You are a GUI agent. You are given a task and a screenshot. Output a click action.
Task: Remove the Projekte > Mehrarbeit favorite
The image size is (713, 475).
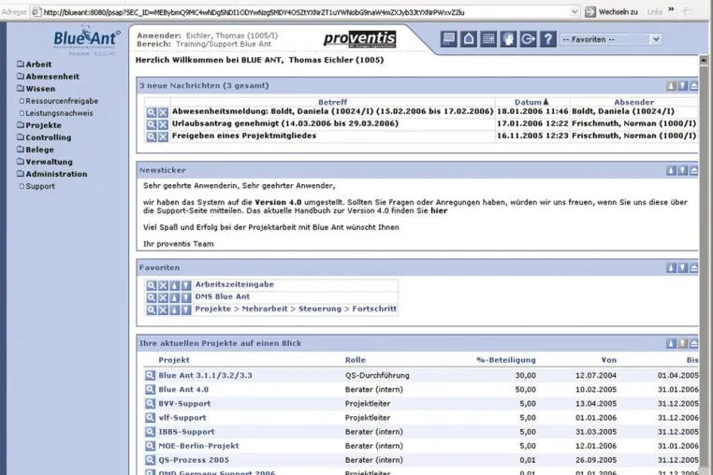pos(163,310)
